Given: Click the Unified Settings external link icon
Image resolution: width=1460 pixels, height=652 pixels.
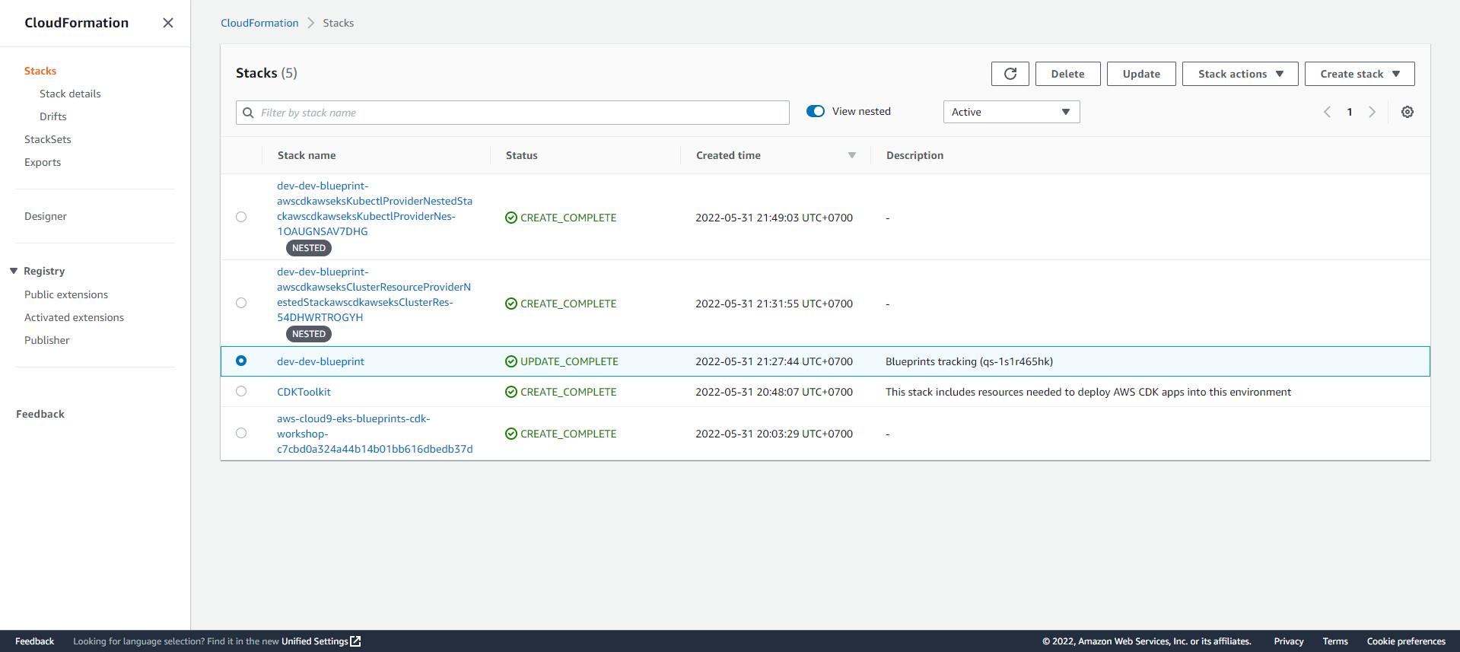Looking at the screenshot, I should click(355, 641).
